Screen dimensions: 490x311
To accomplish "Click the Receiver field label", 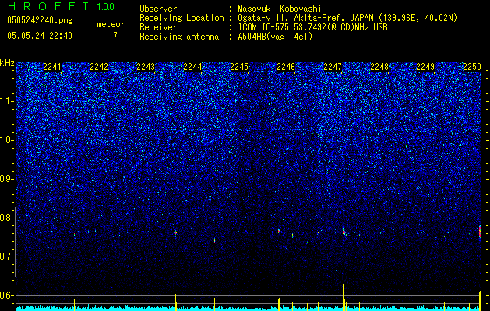I will tap(158, 27).
